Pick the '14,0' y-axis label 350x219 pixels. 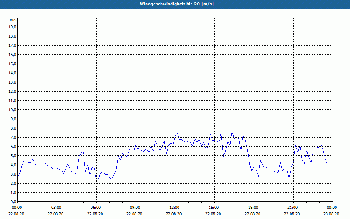pos(12,73)
